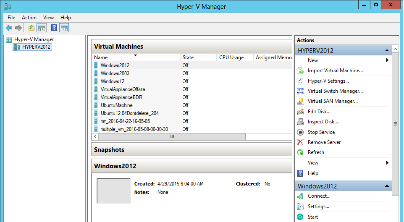Select the Hyper-V Manager root node

[x=34, y=39]
